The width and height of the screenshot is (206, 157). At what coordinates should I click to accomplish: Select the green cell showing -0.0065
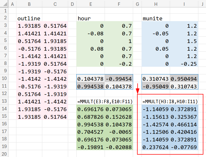(x=119, y=132)
